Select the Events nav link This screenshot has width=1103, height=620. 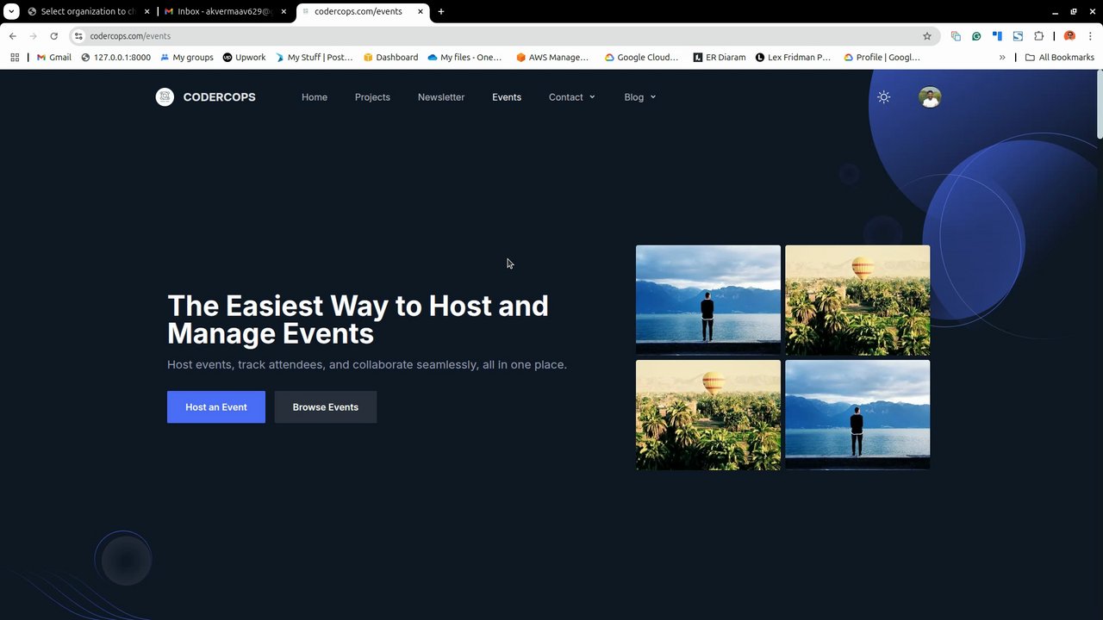tap(507, 97)
